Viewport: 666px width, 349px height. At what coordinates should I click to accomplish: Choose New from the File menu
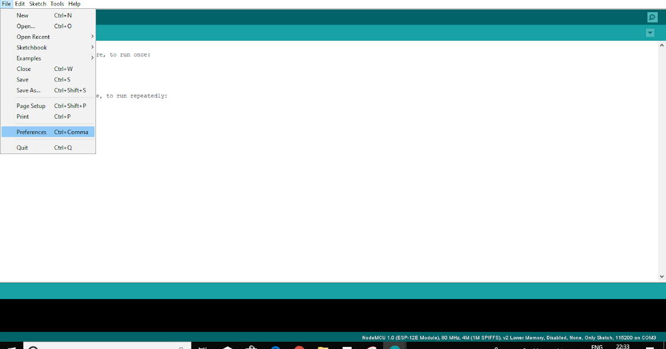(48, 16)
